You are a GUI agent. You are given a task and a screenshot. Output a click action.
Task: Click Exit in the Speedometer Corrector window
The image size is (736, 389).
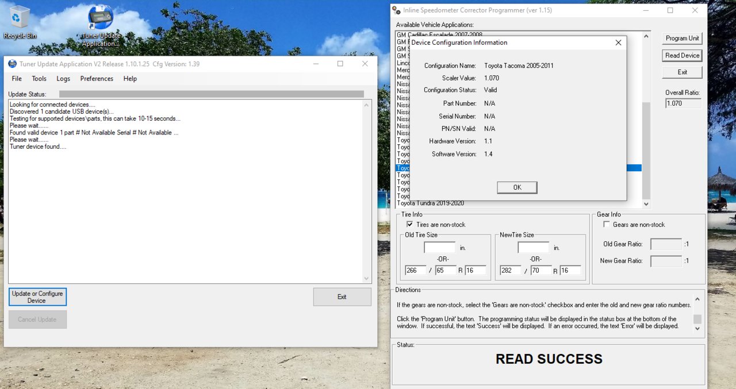coord(682,72)
